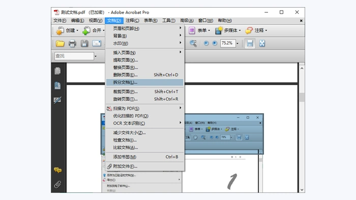Viewport: 356px width, 200px height.
Task: Click the vertical scrollbar down arrow
Action: [302, 190]
